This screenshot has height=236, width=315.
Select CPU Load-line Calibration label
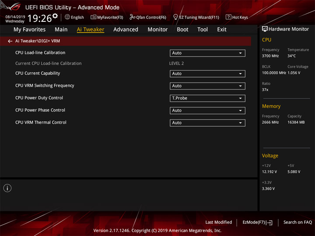tap(40, 52)
